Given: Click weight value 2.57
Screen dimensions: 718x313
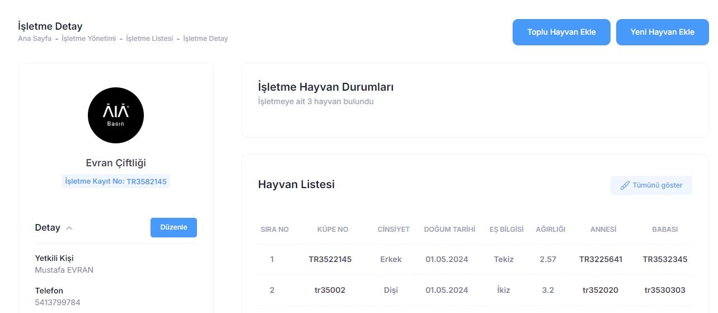Looking at the screenshot, I should (548, 259).
